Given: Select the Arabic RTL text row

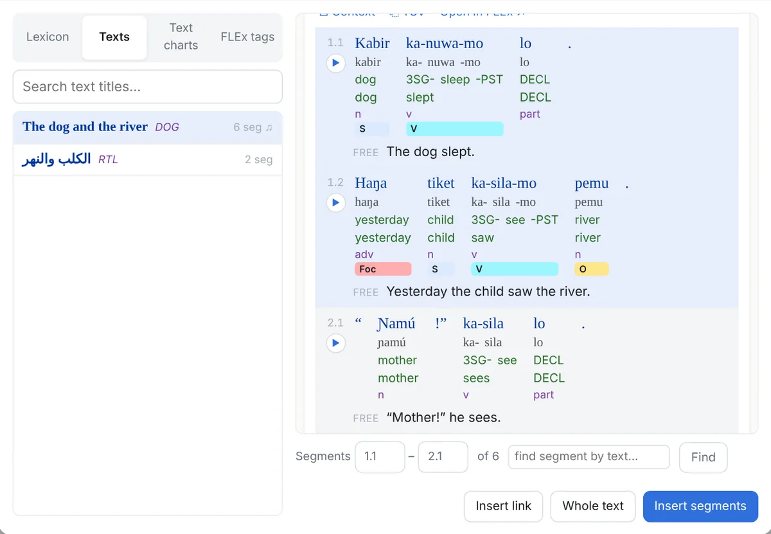Looking at the screenshot, I should click(148, 159).
